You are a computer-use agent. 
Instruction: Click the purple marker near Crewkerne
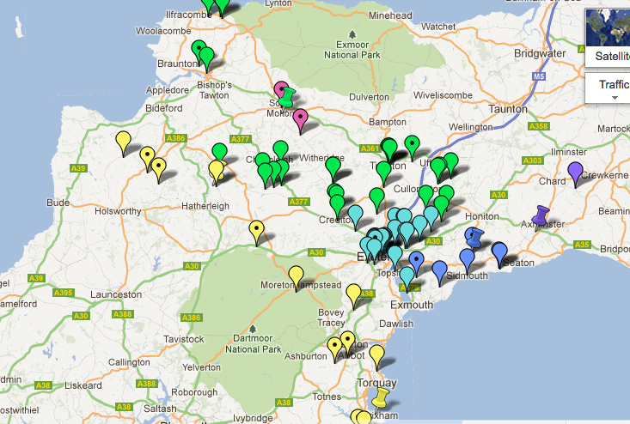576,173
